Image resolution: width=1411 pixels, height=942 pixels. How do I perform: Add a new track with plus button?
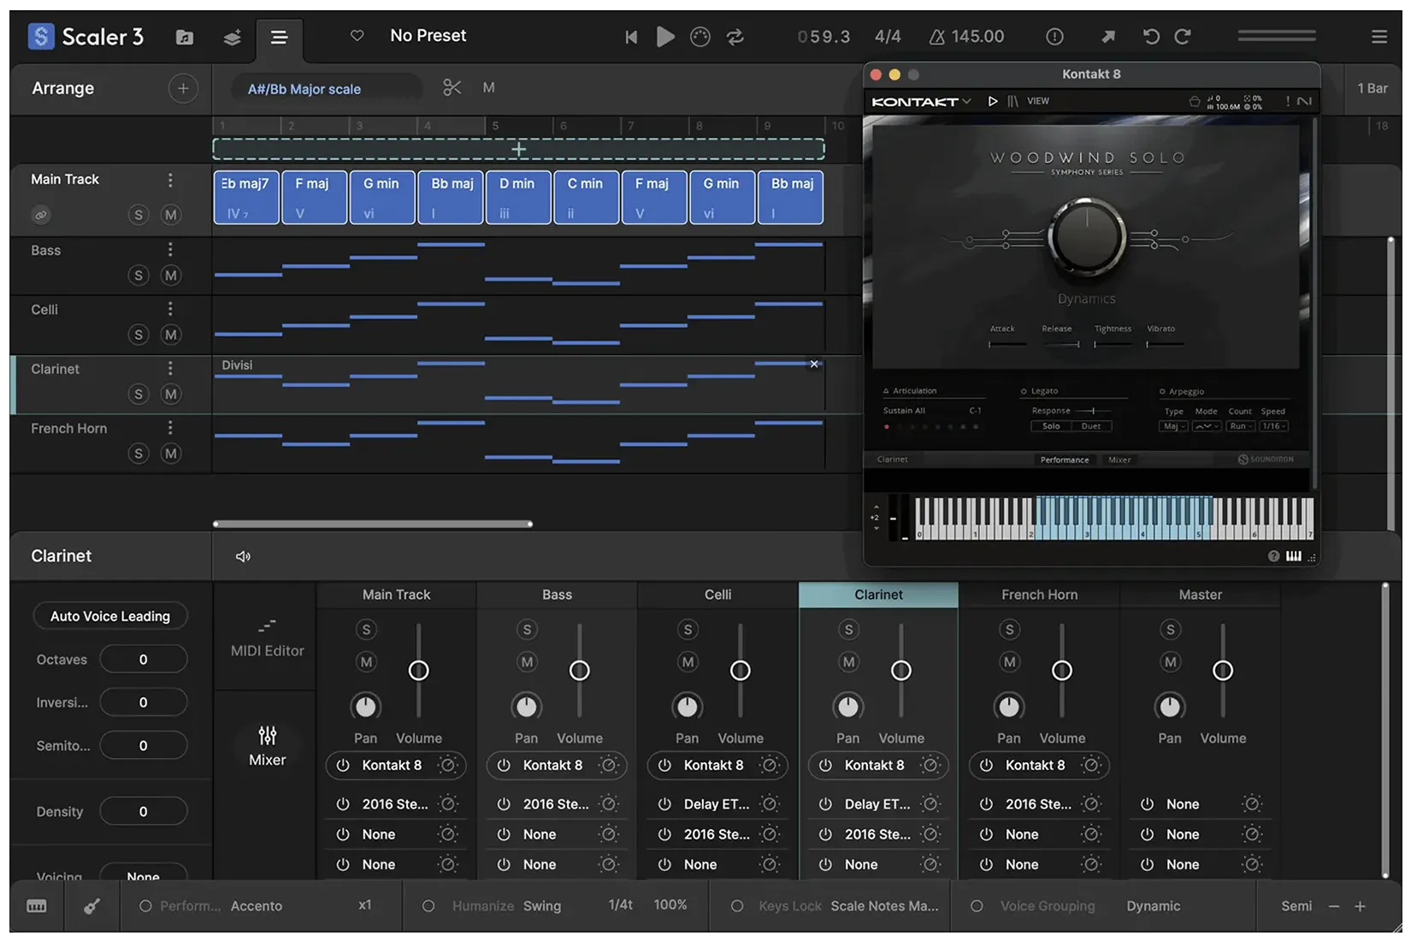pyautogui.click(x=182, y=88)
